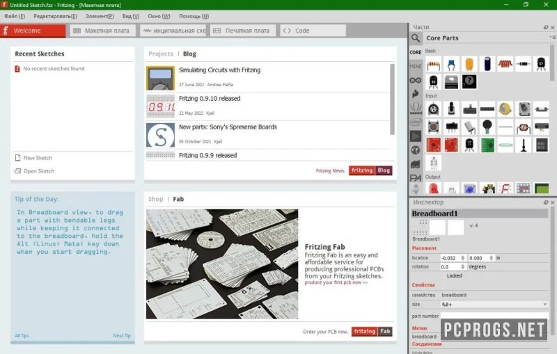Click the multimeter blog post thumbnail
Image resolution: width=557 pixels, height=354 pixels.
click(x=161, y=78)
